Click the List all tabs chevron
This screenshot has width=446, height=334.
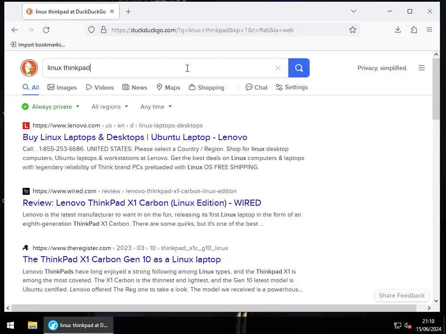click(x=354, y=11)
